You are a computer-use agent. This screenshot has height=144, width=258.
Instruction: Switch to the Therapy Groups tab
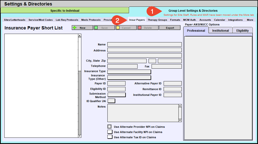coord(157,20)
